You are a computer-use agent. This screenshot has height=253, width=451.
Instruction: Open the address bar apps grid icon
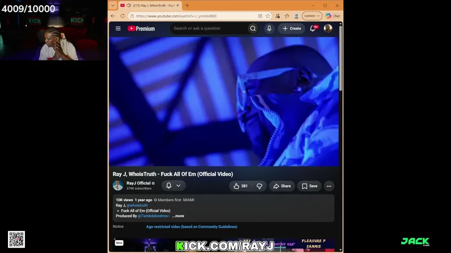coord(260,16)
